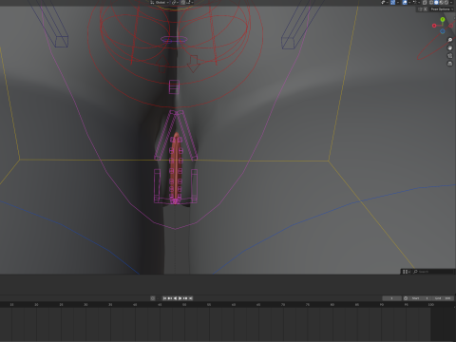The width and height of the screenshot is (456, 342).
Task: Toggle the camera view icon
Action: (449, 56)
